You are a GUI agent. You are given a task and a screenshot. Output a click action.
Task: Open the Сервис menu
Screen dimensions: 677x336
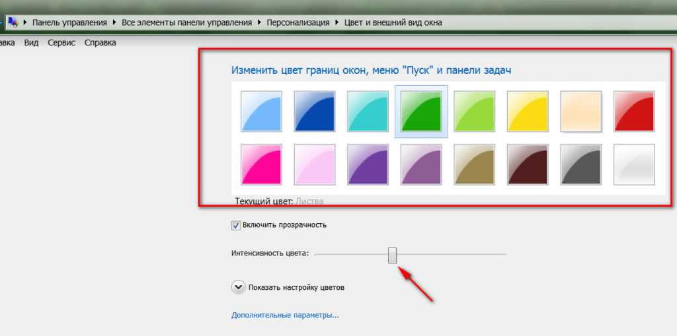tap(61, 43)
